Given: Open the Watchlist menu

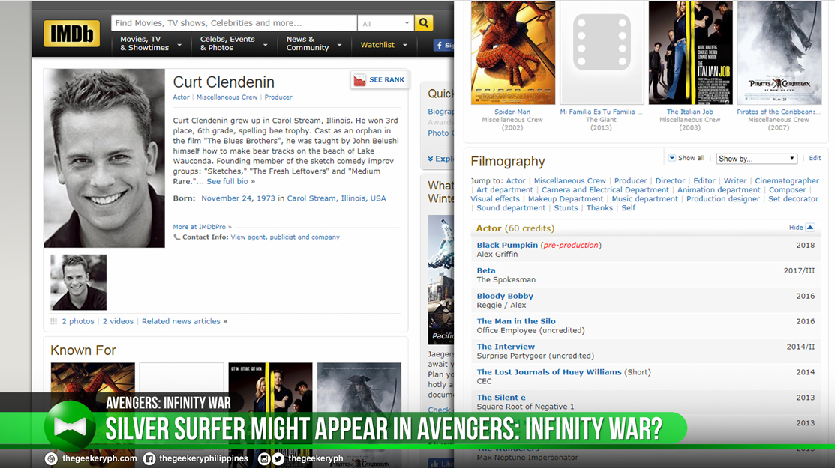Looking at the screenshot, I should 383,45.
